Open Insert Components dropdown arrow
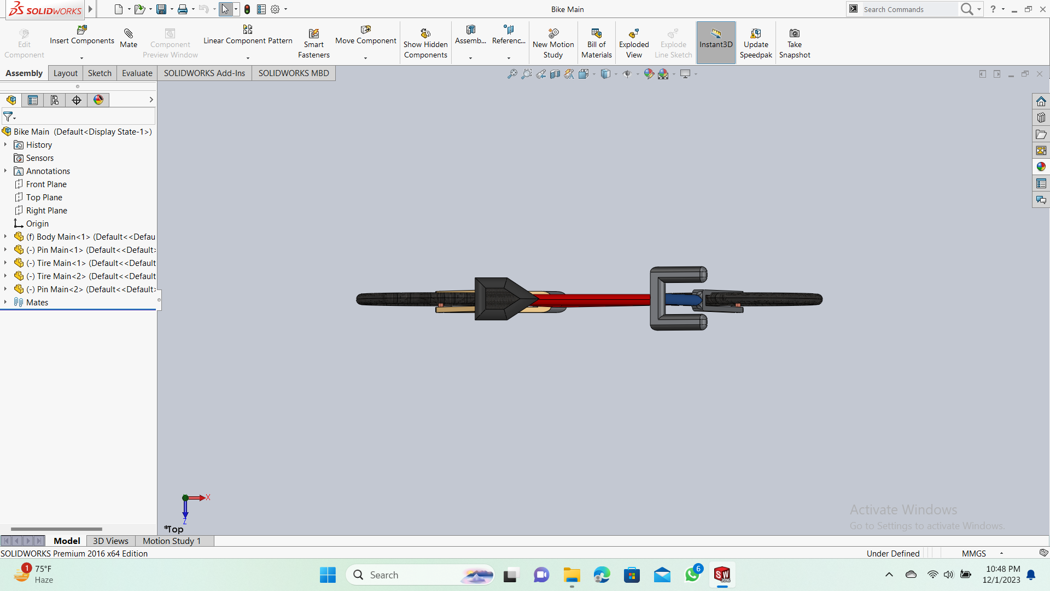The image size is (1050, 591). coord(81,58)
